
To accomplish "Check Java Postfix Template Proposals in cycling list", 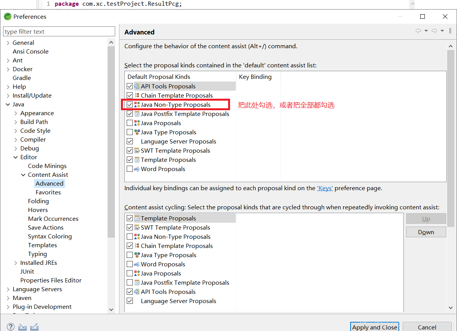I will coord(130,283).
